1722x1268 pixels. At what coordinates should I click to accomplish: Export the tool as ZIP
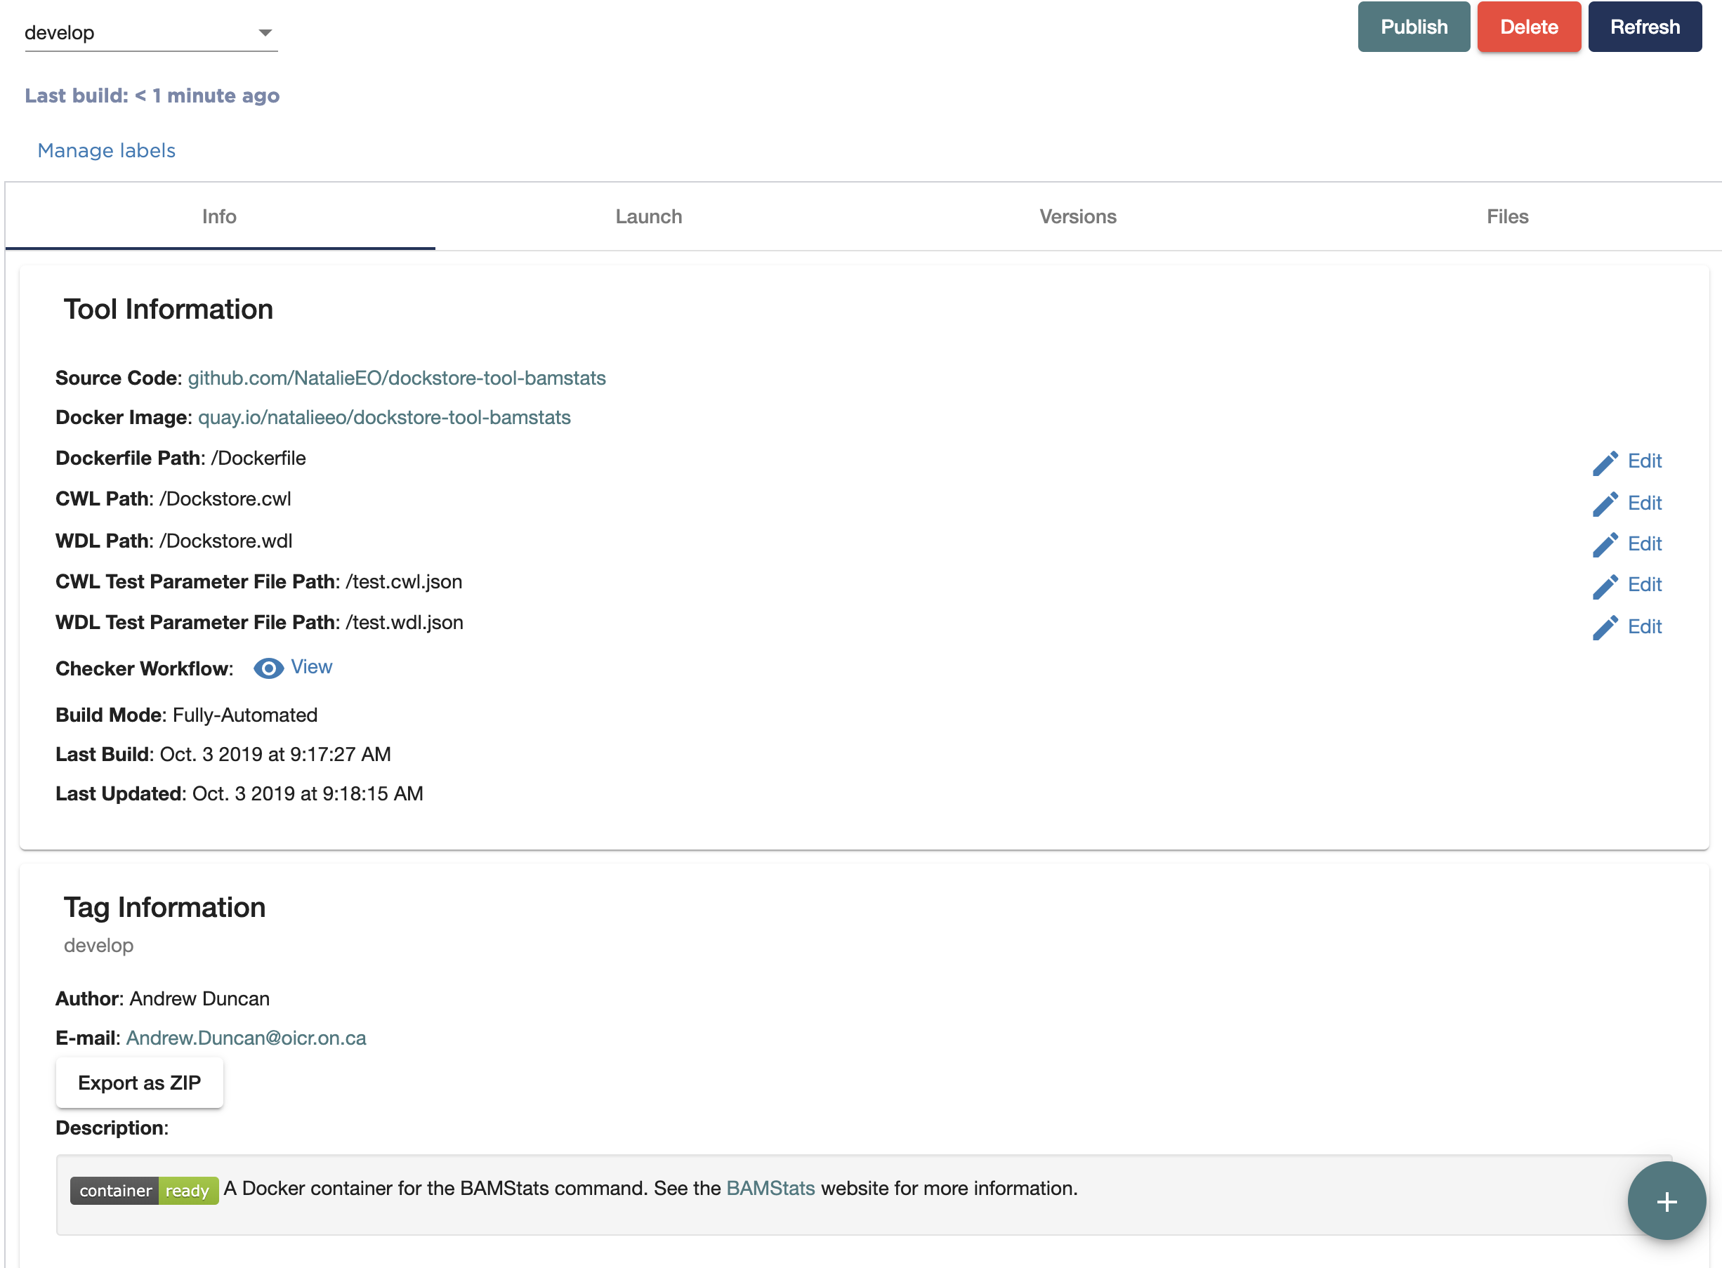click(139, 1082)
